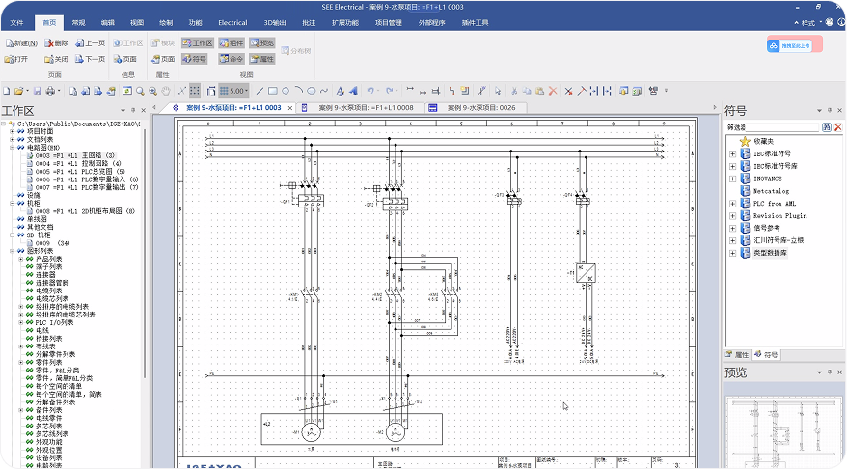Clear the symbol filter with red X
Image resolution: width=847 pixels, height=469 pixels.
click(837, 127)
